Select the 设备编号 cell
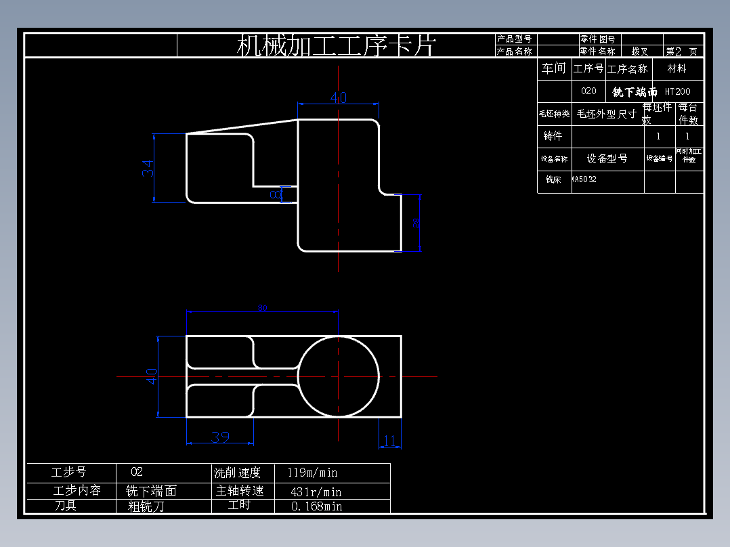 pos(660,158)
